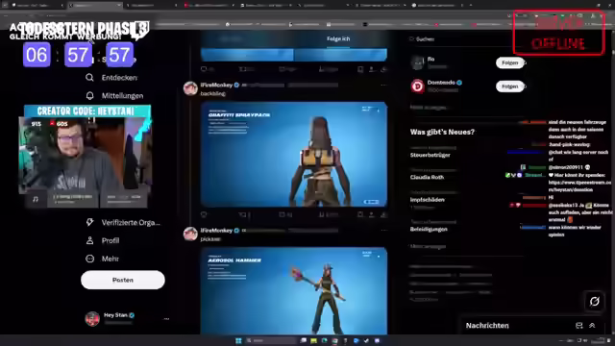Click repost icon under the Graffiti Spraypack post
615x346 pixels.
click(242, 214)
